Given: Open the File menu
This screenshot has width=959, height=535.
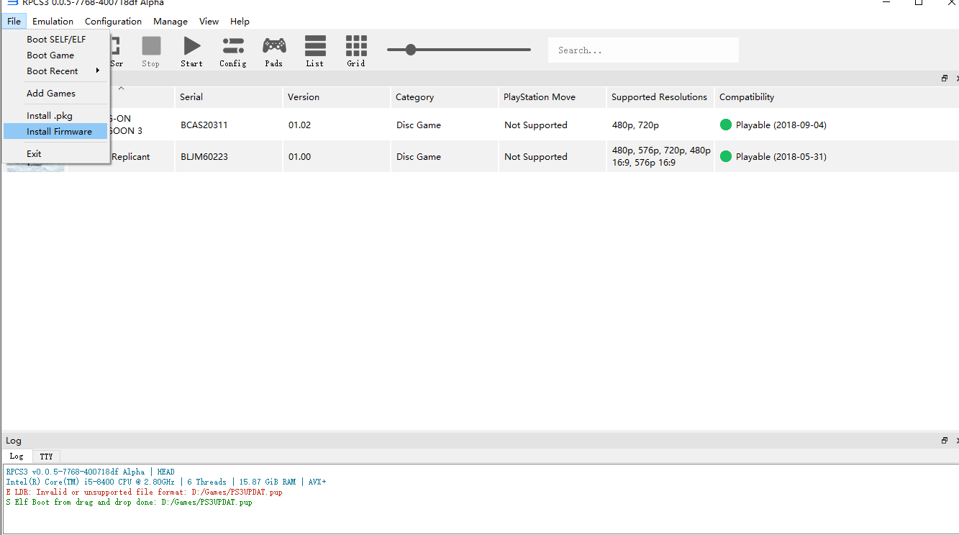Looking at the screenshot, I should click(14, 21).
